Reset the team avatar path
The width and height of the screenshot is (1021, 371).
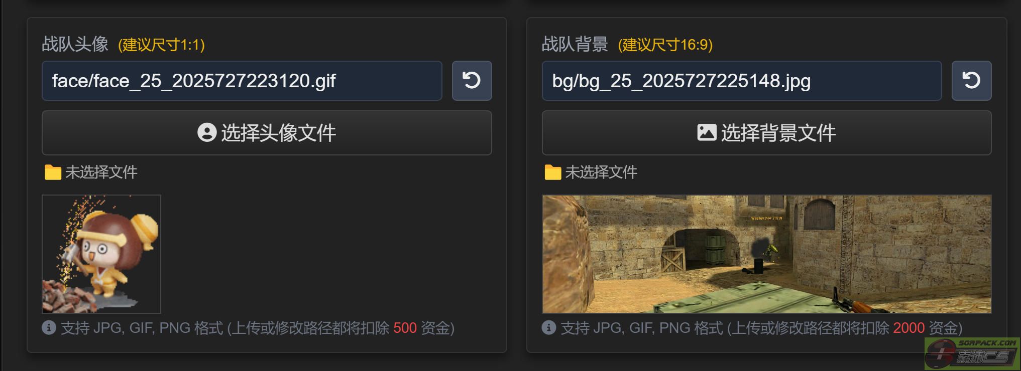pyautogui.click(x=472, y=81)
